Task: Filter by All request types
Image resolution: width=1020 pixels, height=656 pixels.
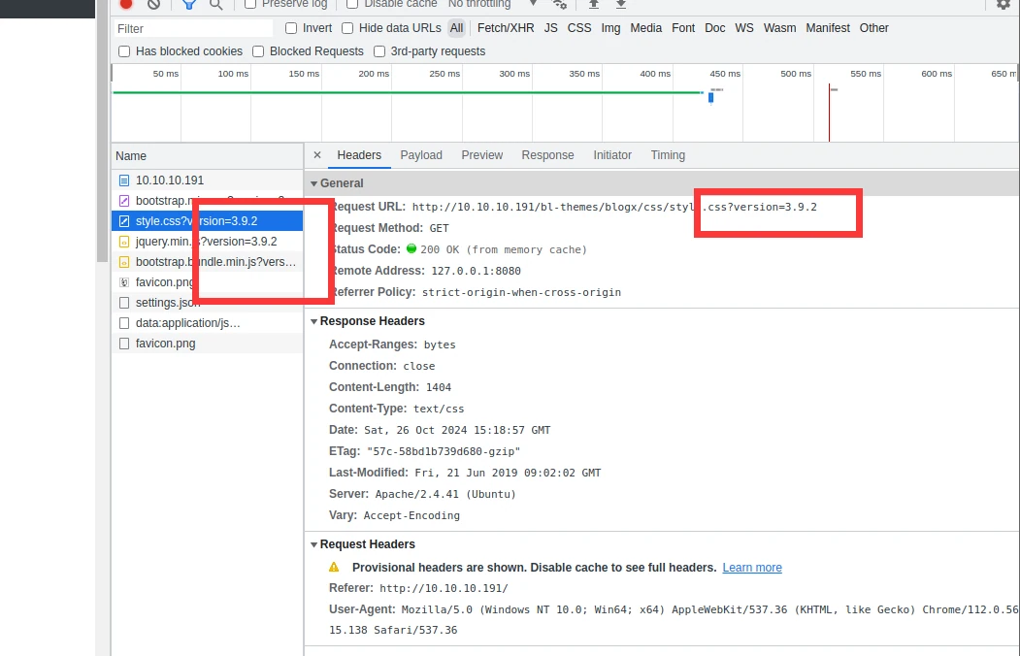Action: click(x=457, y=28)
